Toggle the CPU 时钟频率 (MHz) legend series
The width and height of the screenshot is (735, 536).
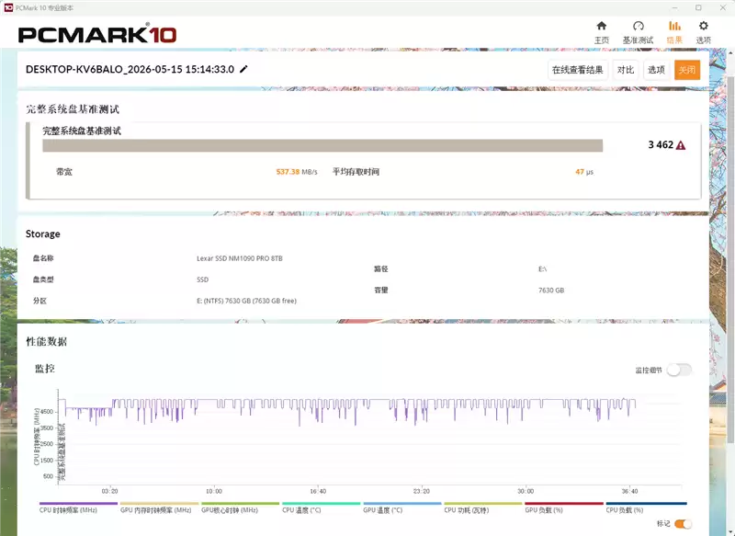coord(68,509)
